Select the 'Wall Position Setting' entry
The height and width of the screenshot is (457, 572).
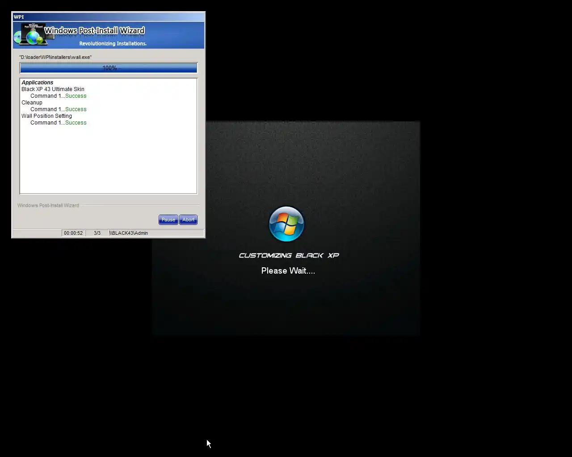(x=46, y=116)
